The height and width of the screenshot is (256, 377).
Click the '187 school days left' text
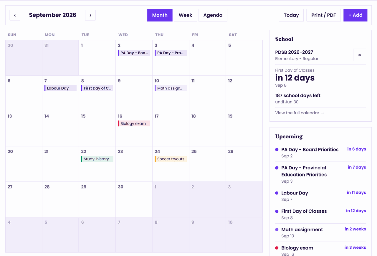tap(298, 95)
